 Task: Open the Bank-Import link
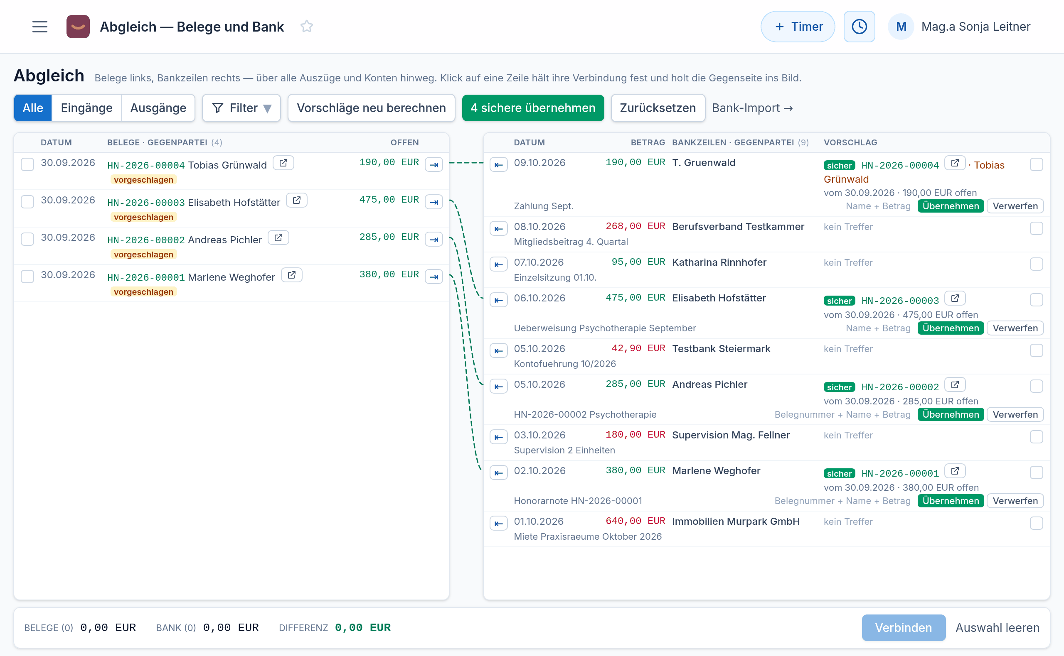(x=752, y=108)
